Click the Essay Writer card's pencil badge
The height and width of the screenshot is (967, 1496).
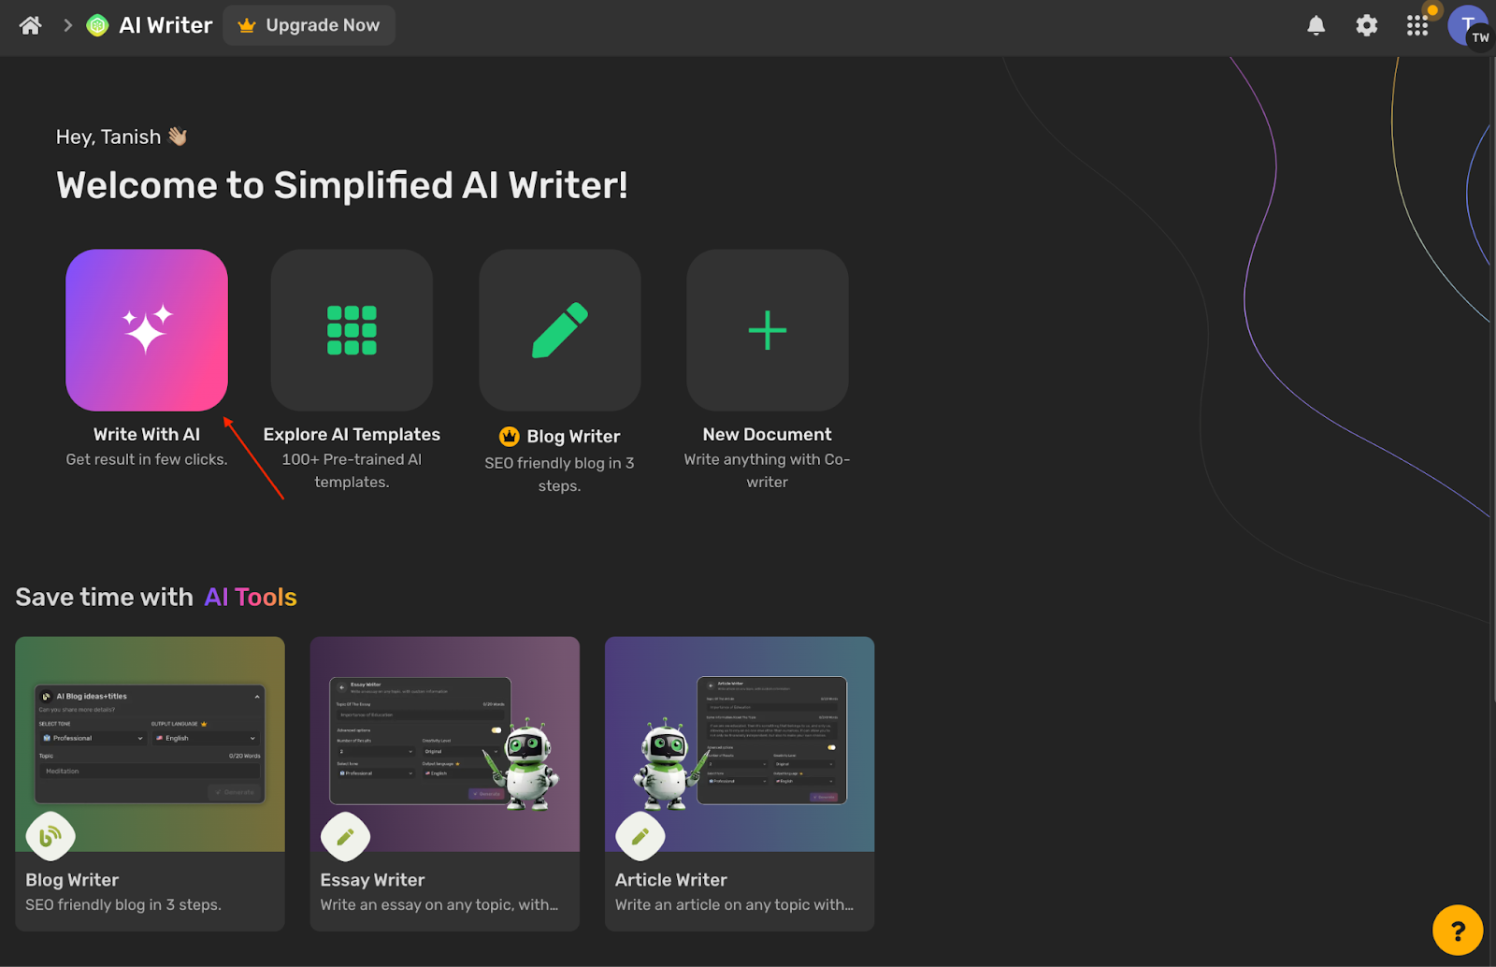[x=345, y=836]
